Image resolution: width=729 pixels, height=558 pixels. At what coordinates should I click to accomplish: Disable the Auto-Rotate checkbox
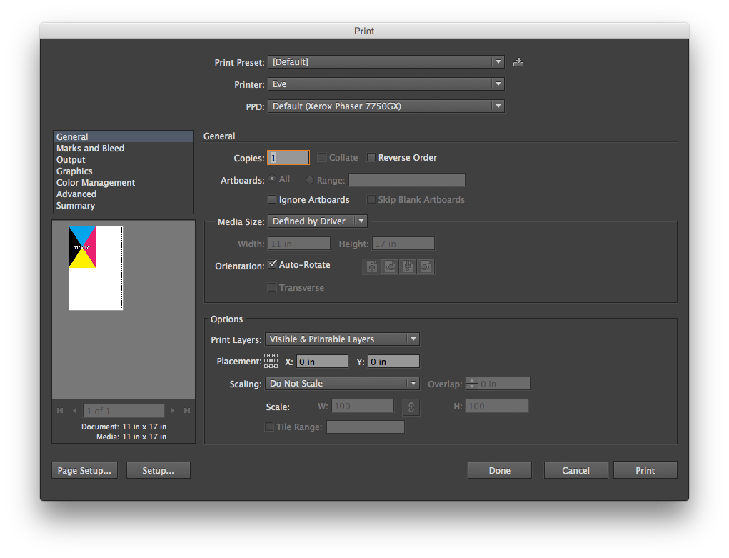coord(273,264)
